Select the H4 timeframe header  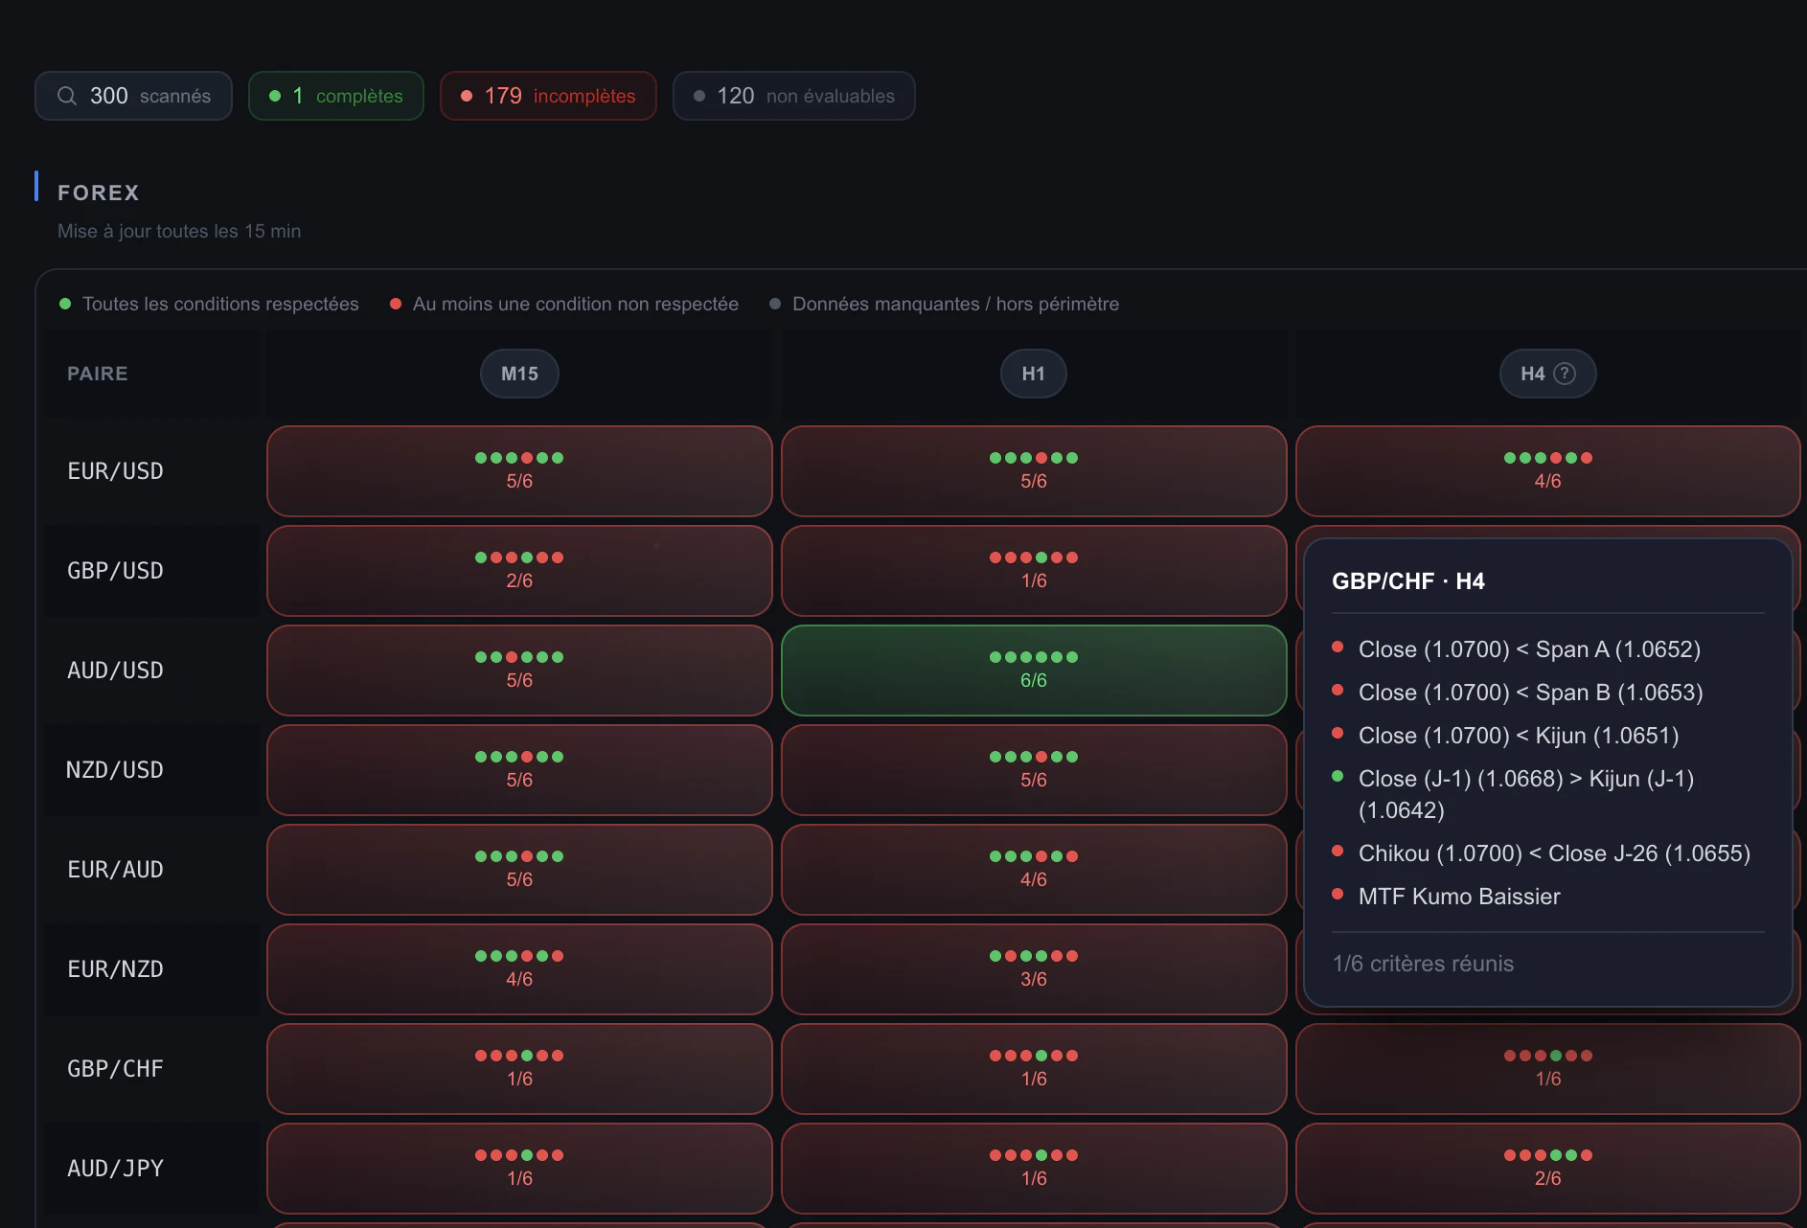point(1548,374)
